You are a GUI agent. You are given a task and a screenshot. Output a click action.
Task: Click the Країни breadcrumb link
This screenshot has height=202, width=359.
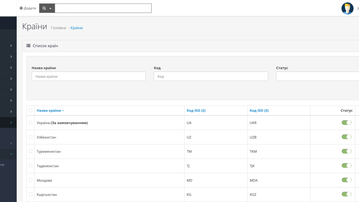click(x=77, y=28)
